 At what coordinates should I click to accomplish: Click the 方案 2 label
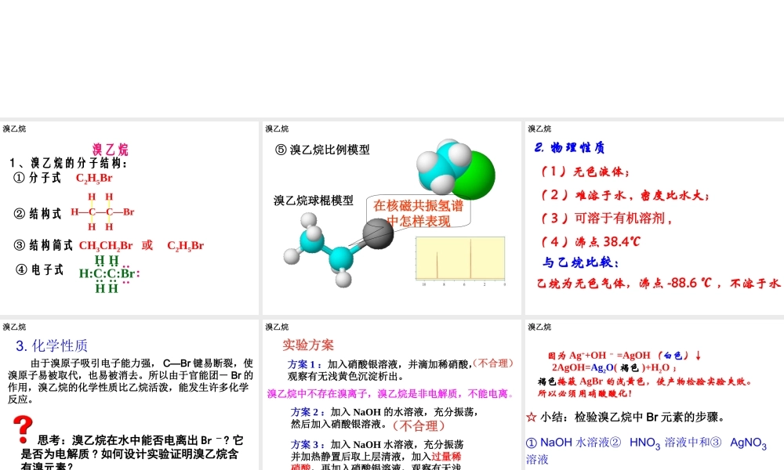(307, 412)
